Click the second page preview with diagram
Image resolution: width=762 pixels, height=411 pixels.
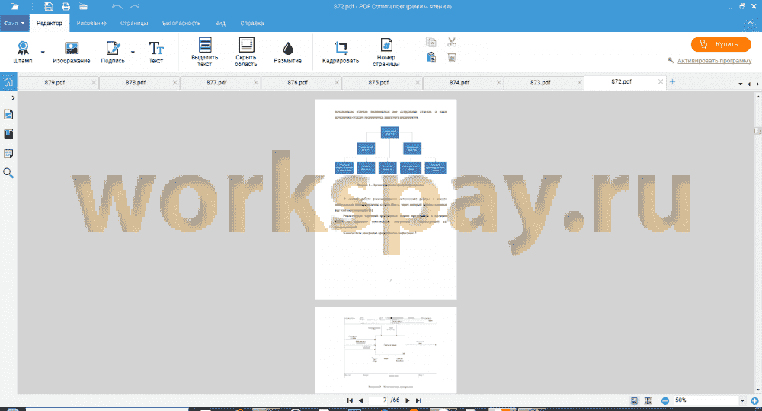386,350
